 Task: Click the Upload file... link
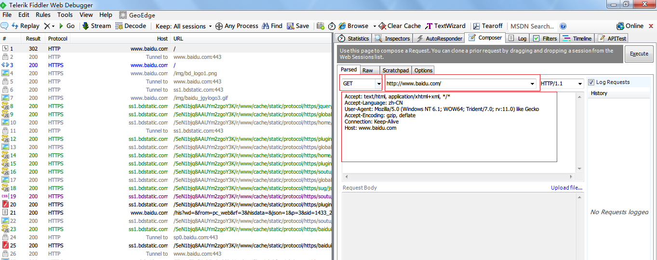[x=566, y=188]
